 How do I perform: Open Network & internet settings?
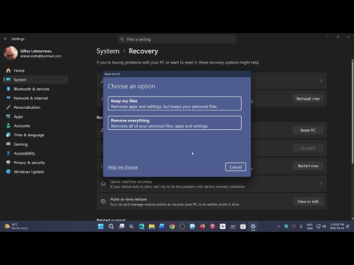click(x=36, y=98)
